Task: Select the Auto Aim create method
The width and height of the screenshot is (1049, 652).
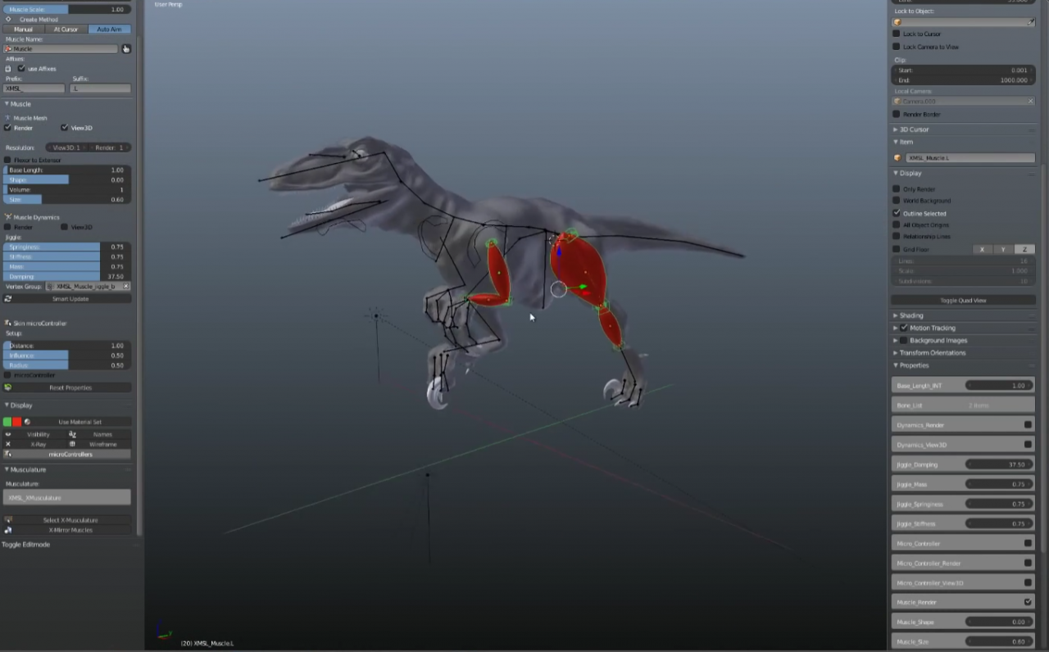Action: tap(109, 29)
